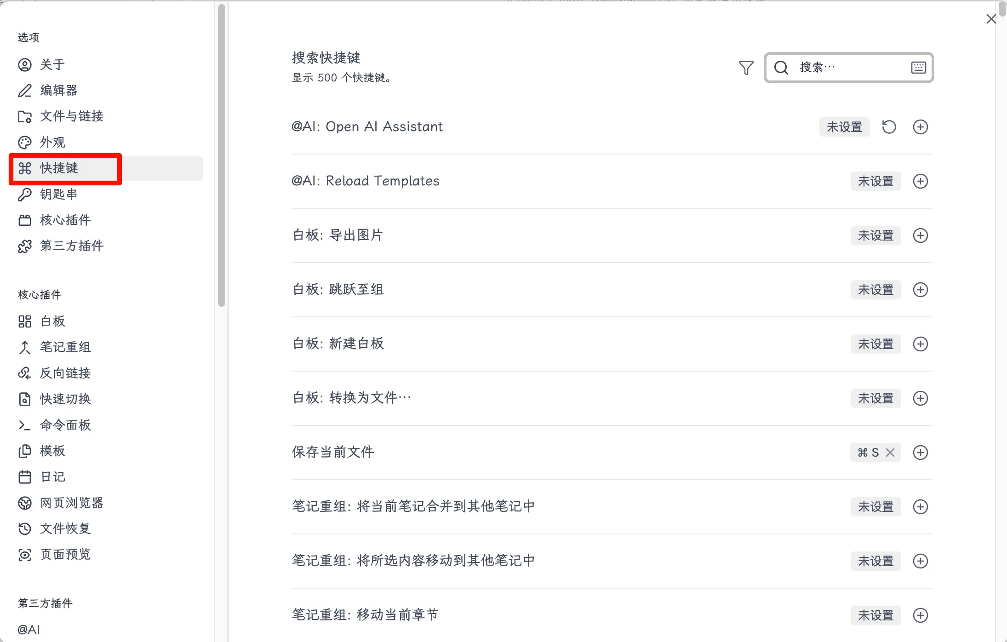Image resolution: width=1007 pixels, height=642 pixels.
Task: Open the 关于 settings tab
Action: pos(52,64)
